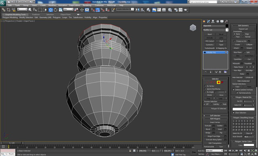Activate the Select and Rotate tool

(x=56, y=10)
